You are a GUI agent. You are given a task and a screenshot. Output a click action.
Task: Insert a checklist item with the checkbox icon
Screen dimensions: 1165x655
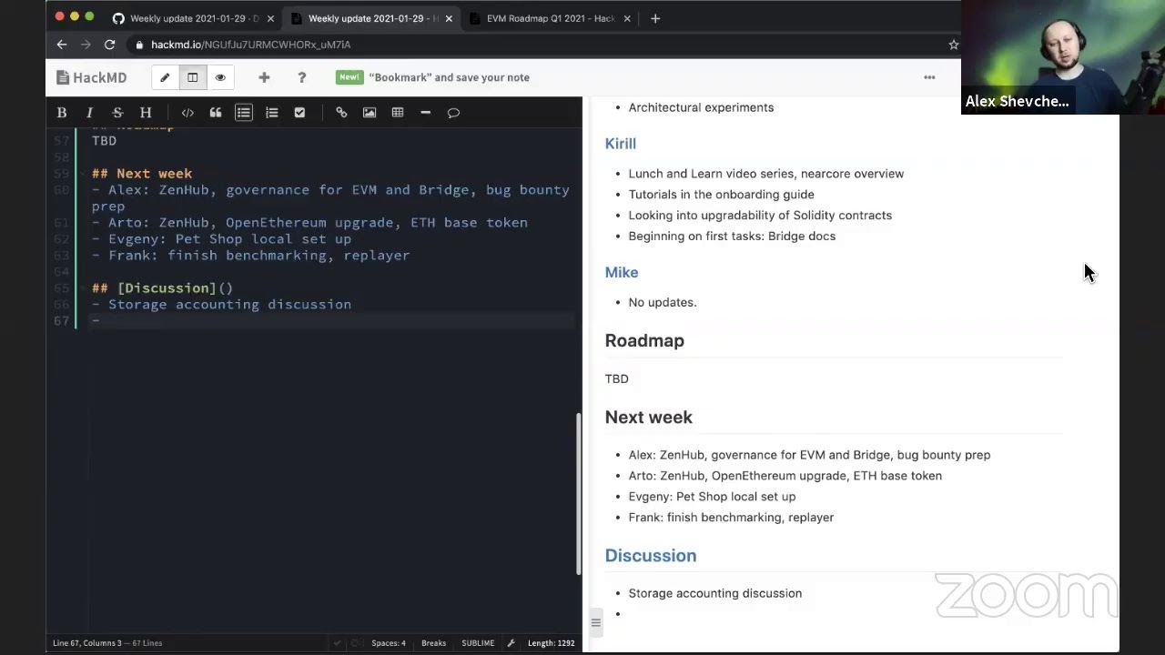299,113
